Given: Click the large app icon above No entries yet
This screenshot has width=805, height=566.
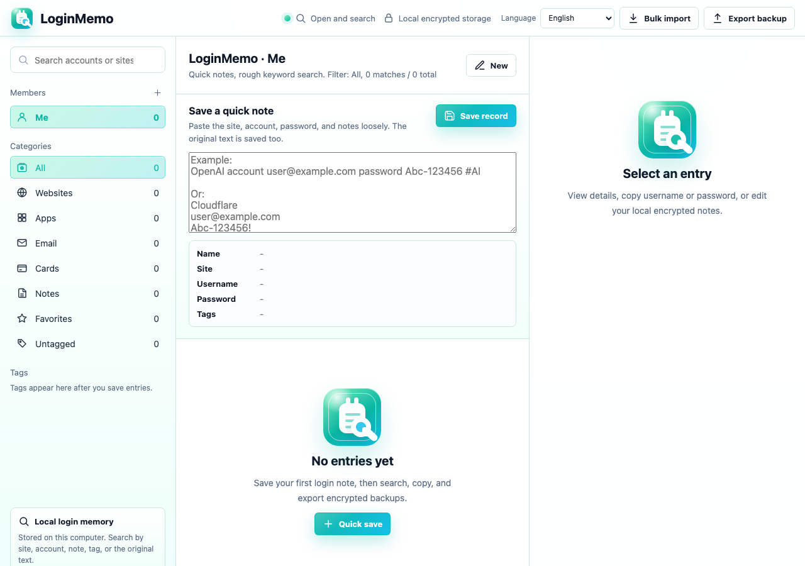Looking at the screenshot, I should pyautogui.click(x=352, y=417).
